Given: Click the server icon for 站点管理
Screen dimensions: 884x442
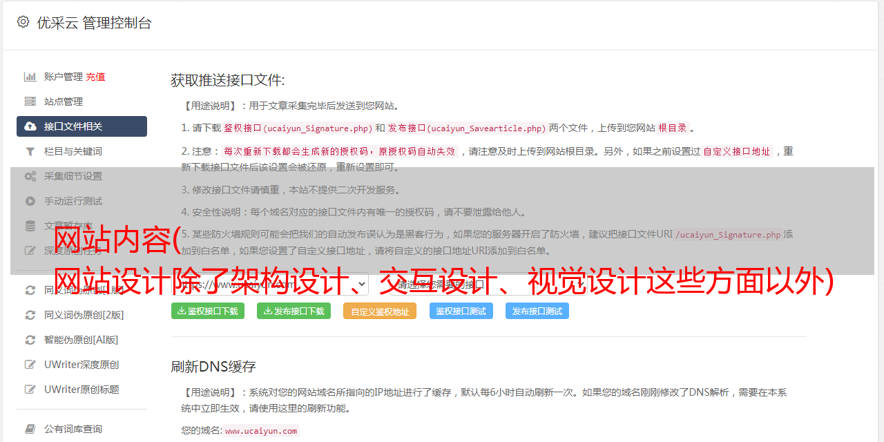Looking at the screenshot, I should [x=30, y=102].
